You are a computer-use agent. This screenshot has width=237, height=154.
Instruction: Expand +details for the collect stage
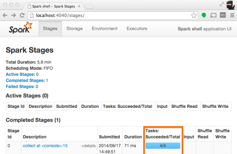pyautogui.click(x=88, y=146)
